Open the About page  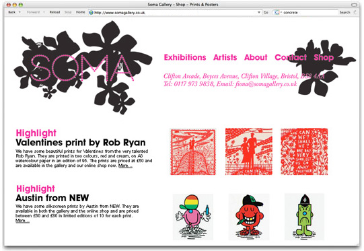pos(256,57)
